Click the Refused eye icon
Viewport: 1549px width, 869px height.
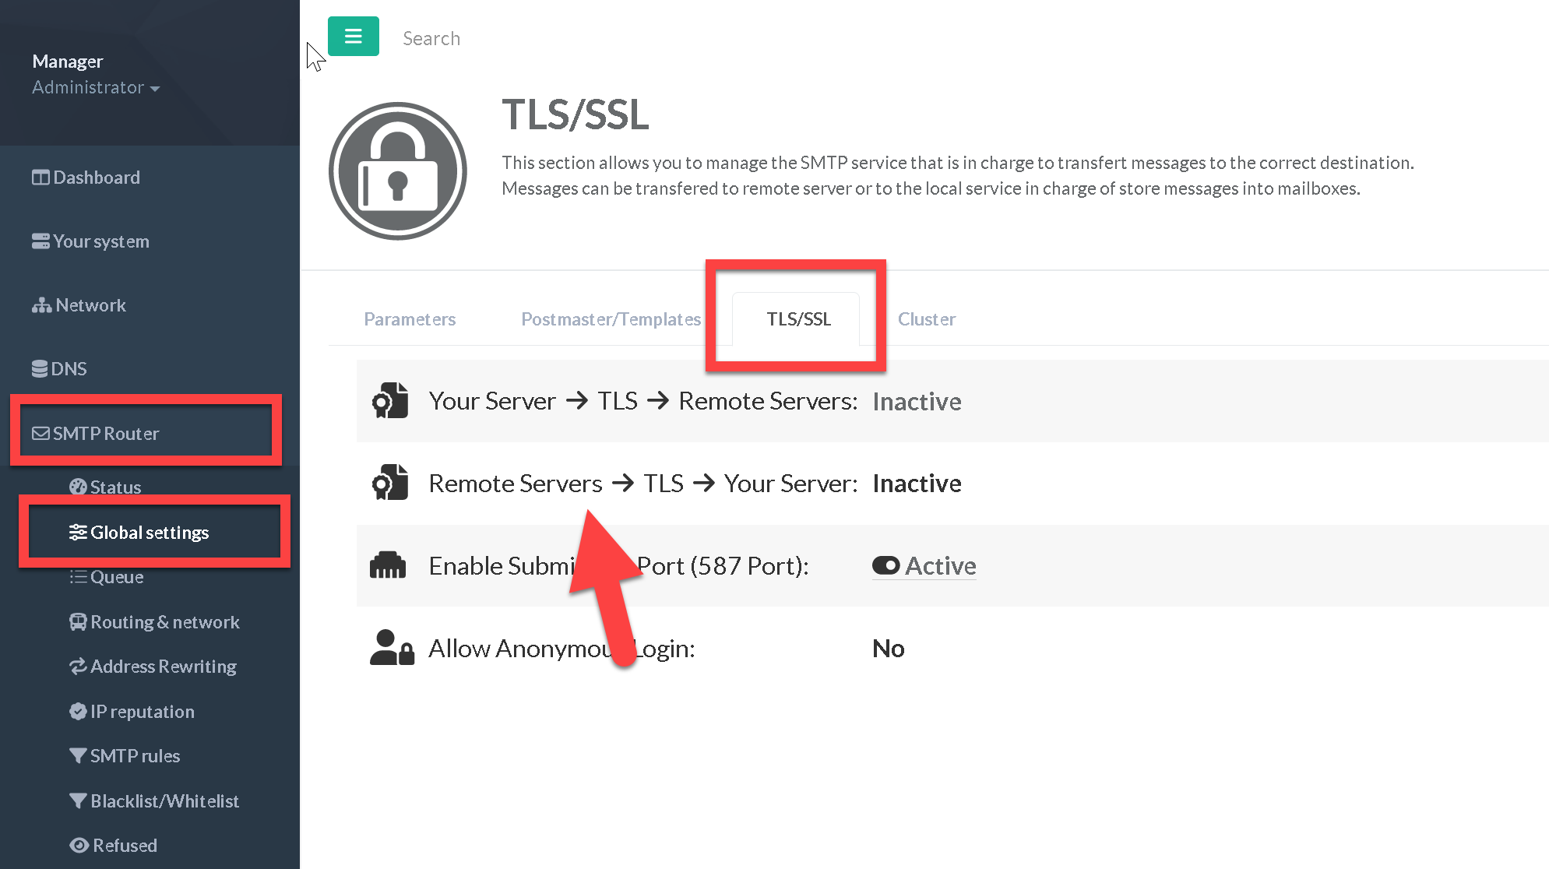pyautogui.click(x=79, y=846)
